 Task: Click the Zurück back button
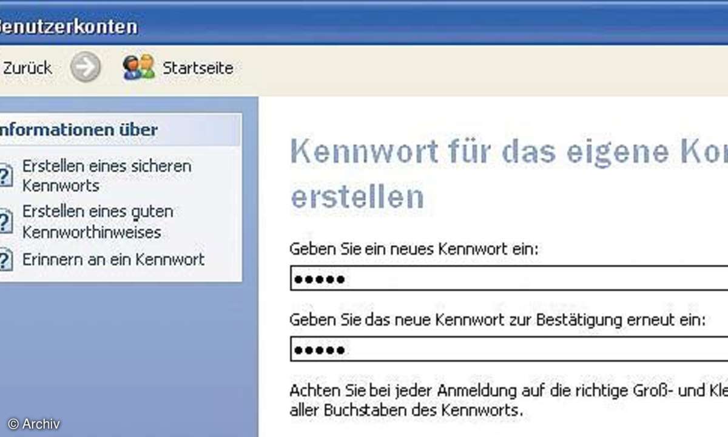tap(27, 68)
